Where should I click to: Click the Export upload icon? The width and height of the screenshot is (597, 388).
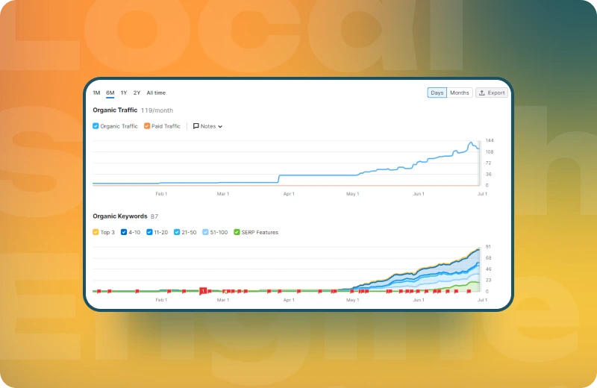pos(482,93)
